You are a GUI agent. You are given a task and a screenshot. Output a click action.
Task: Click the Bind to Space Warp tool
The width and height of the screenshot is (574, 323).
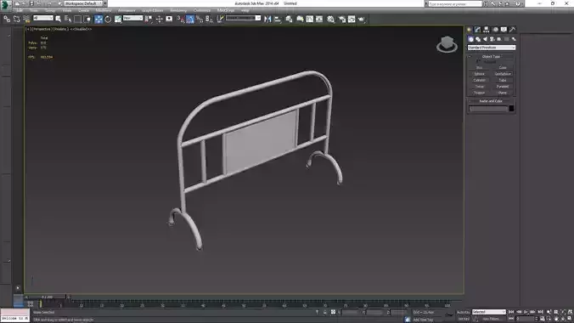coord(26,19)
